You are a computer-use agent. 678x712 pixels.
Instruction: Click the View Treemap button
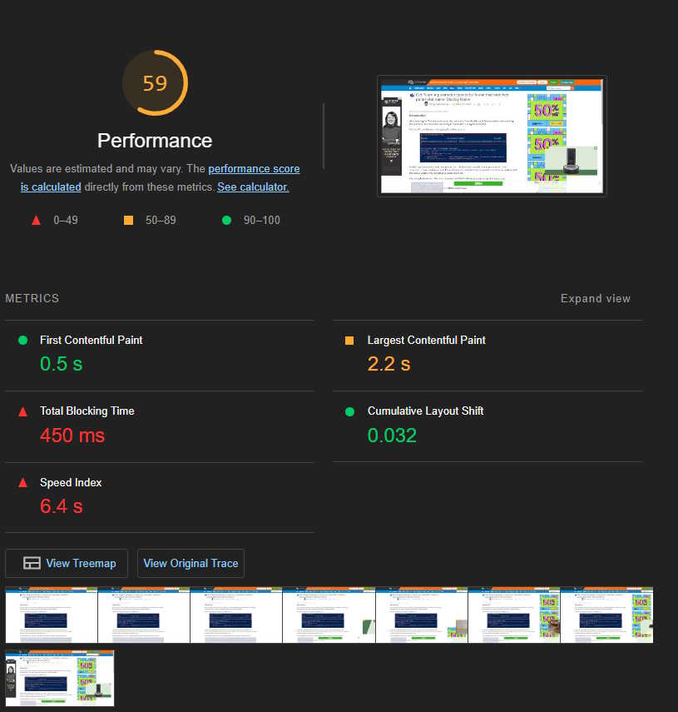pyautogui.click(x=66, y=563)
